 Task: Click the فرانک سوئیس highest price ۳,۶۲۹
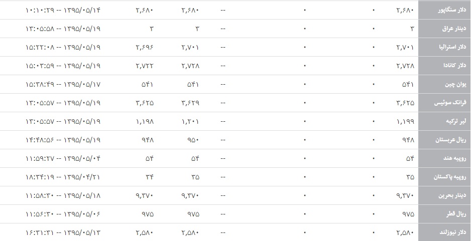pyautogui.click(x=190, y=103)
